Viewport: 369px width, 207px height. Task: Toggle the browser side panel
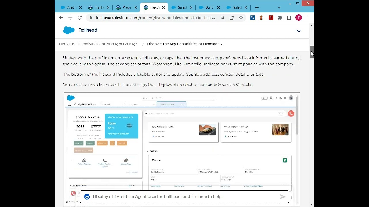[289, 18]
